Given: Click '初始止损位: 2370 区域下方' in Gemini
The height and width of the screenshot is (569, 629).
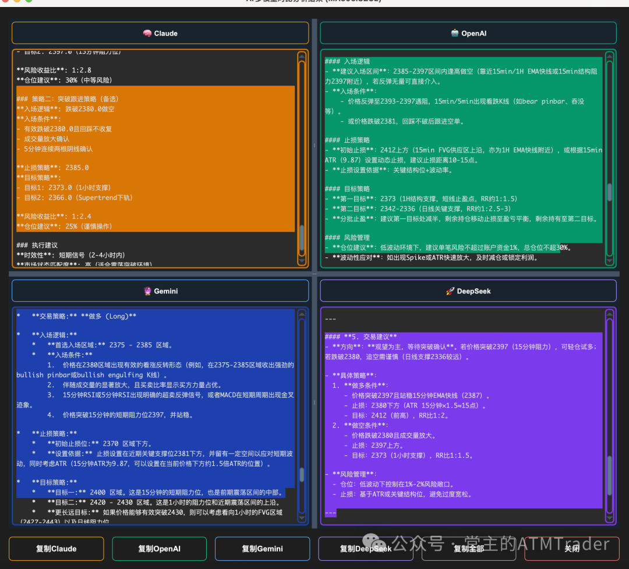Looking at the screenshot, I should click(92, 444).
